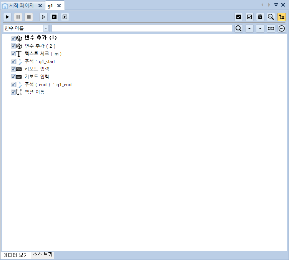Open the tab list dropdown arrow
Screen dimensions: 289x260
tap(276, 5)
